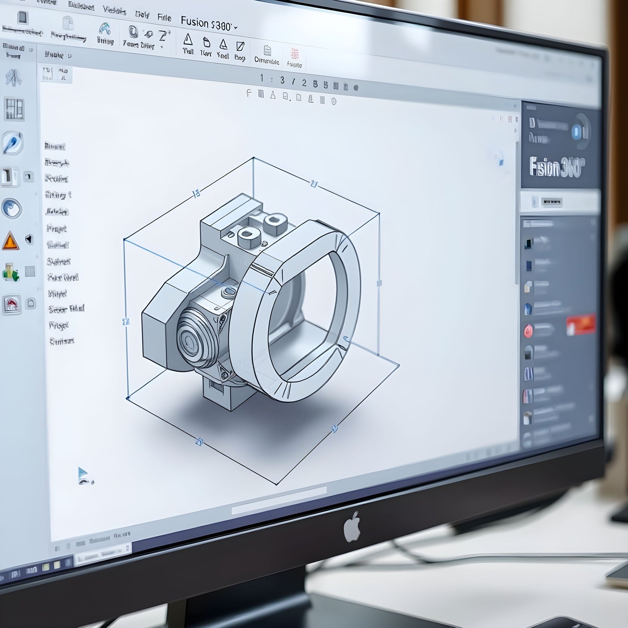The image size is (628, 628).
Task: Click the triangle with inner line tool icon
Action: (x=223, y=44)
